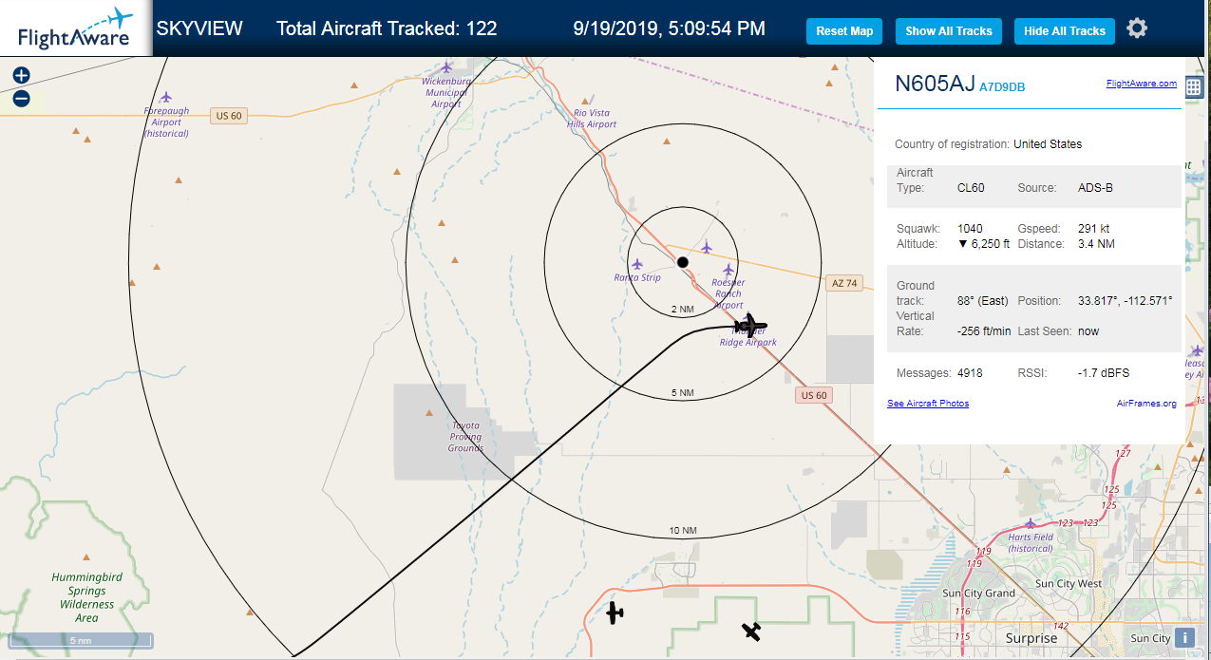Click the date and time display
Screen dimensions: 1211x660
[x=670, y=28]
